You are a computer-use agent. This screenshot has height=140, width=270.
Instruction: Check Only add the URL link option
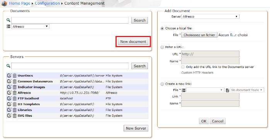183,67
